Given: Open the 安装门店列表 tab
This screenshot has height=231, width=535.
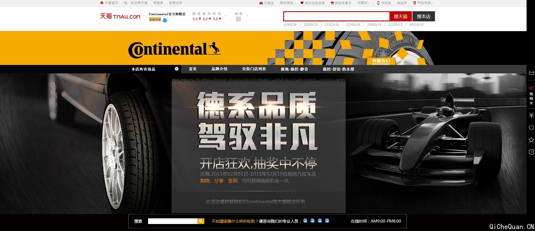Looking at the screenshot, I should click(254, 69).
